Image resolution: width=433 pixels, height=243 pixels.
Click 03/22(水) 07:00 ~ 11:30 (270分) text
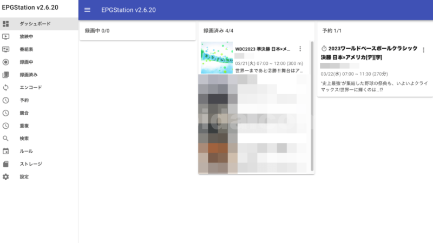click(x=355, y=74)
